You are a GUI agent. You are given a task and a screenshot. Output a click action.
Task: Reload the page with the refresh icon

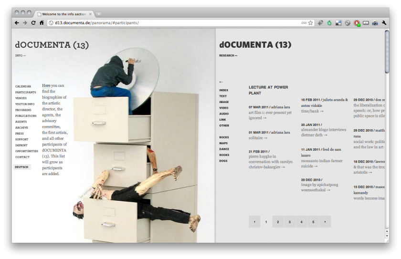(33, 23)
